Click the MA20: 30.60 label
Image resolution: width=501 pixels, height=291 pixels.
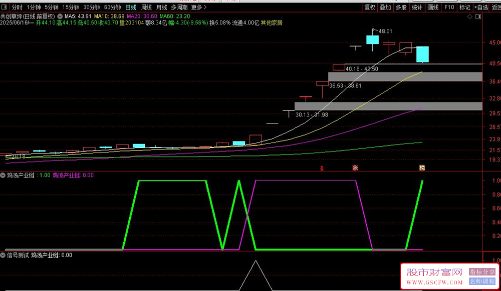142,16
